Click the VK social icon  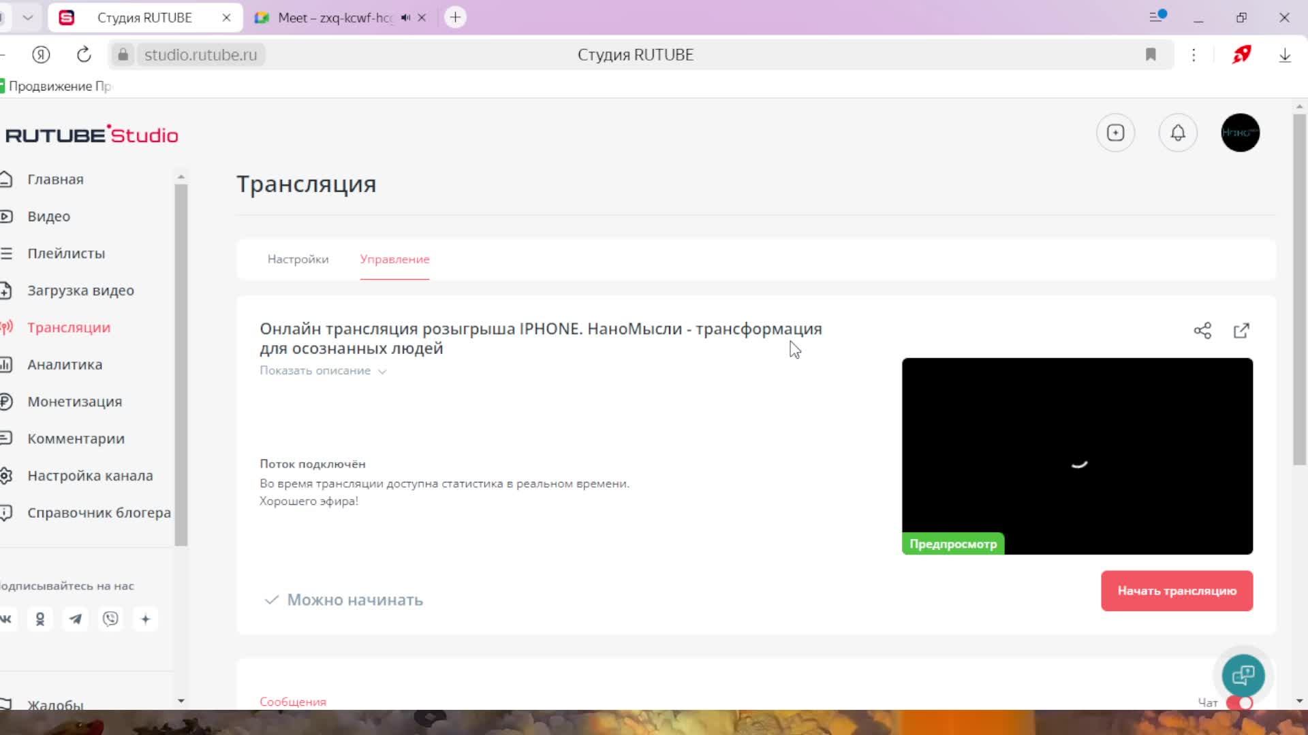(x=5, y=619)
